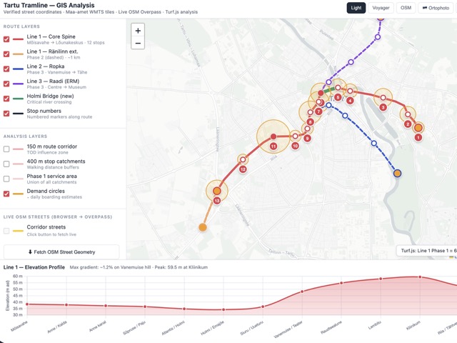Select stop marker number 12
The width and height of the screenshot is (457, 343).
tap(243, 169)
